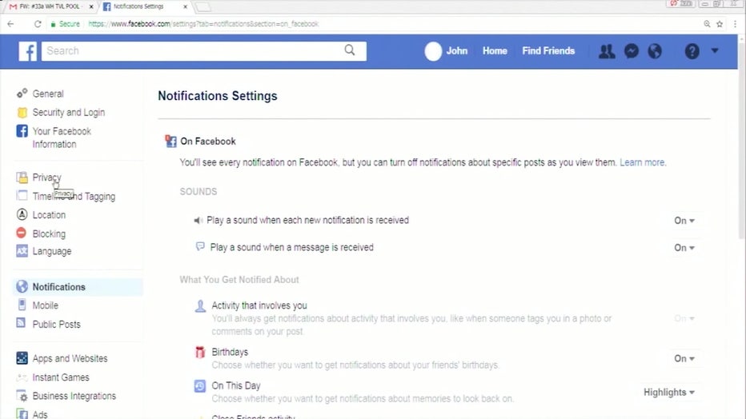Click the Birthdays gift icon
The height and width of the screenshot is (419, 746).
coord(200,352)
